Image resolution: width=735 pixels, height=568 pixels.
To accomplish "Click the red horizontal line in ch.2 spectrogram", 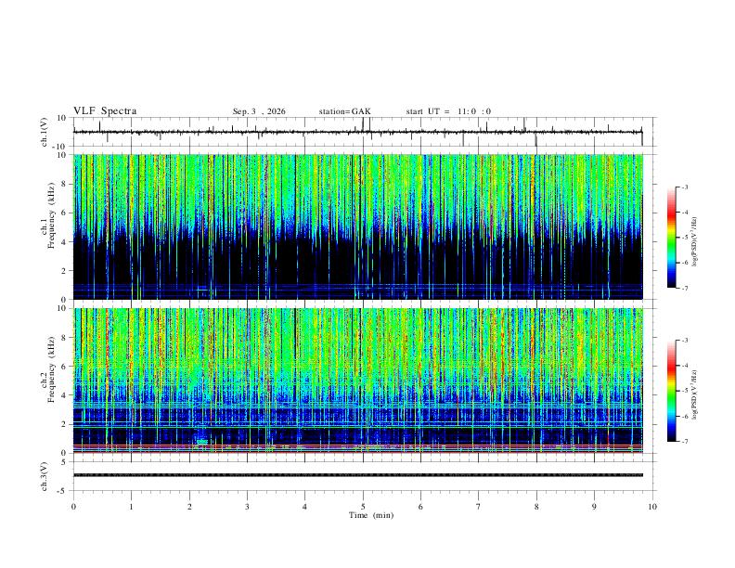I will (x=357, y=445).
